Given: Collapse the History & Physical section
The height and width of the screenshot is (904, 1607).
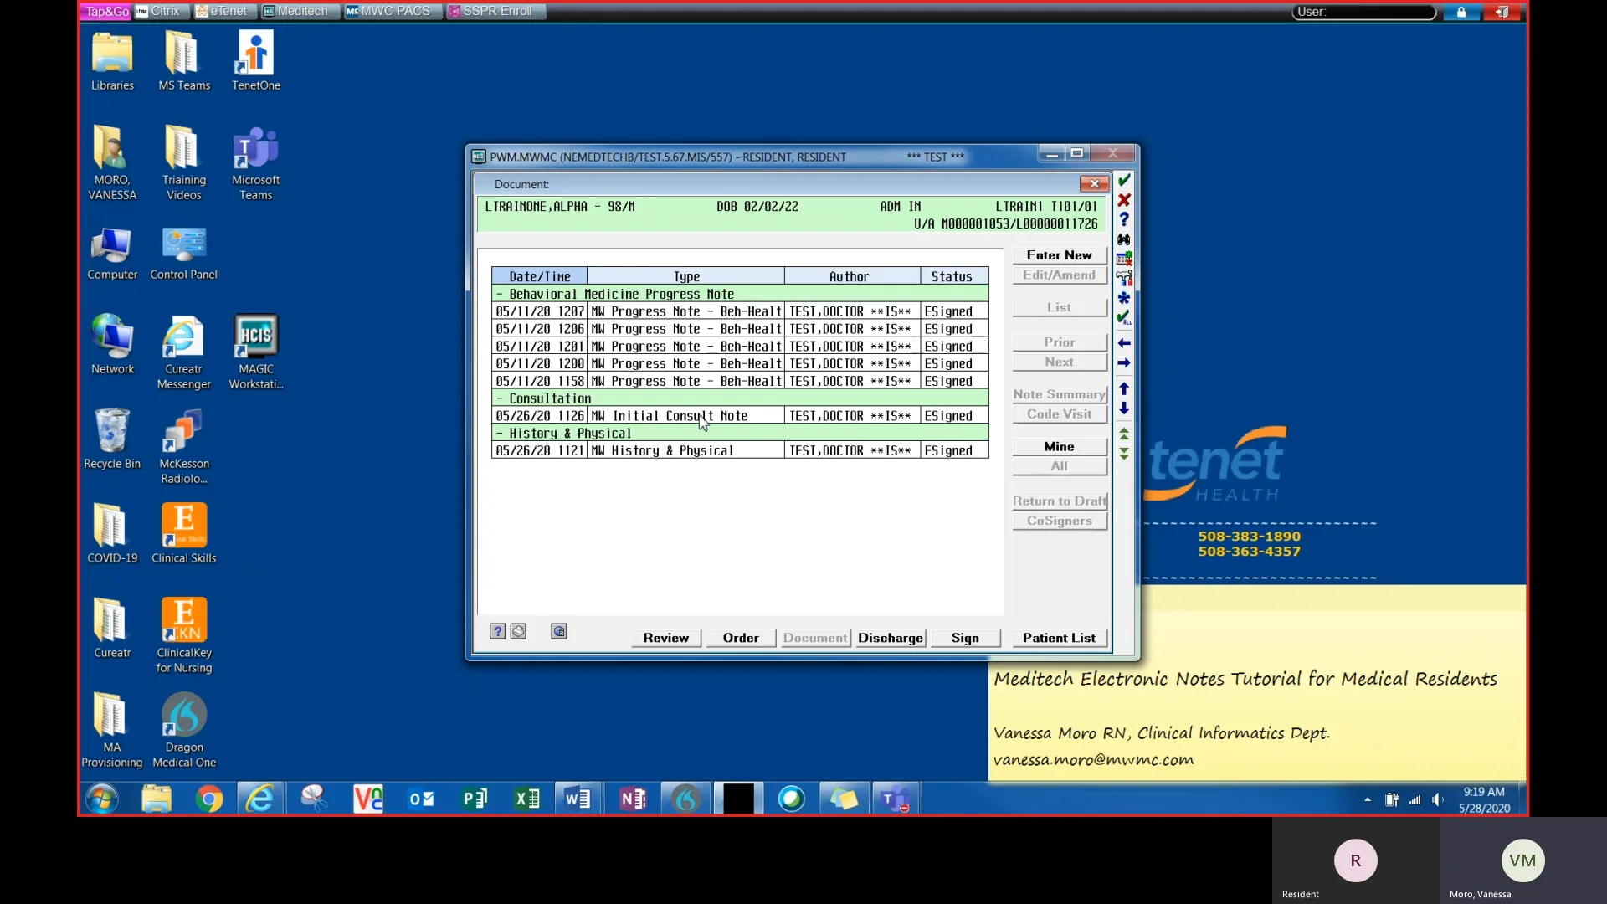Looking at the screenshot, I should coord(500,433).
